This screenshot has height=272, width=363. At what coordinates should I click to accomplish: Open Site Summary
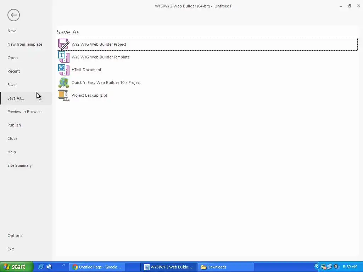tap(20, 165)
